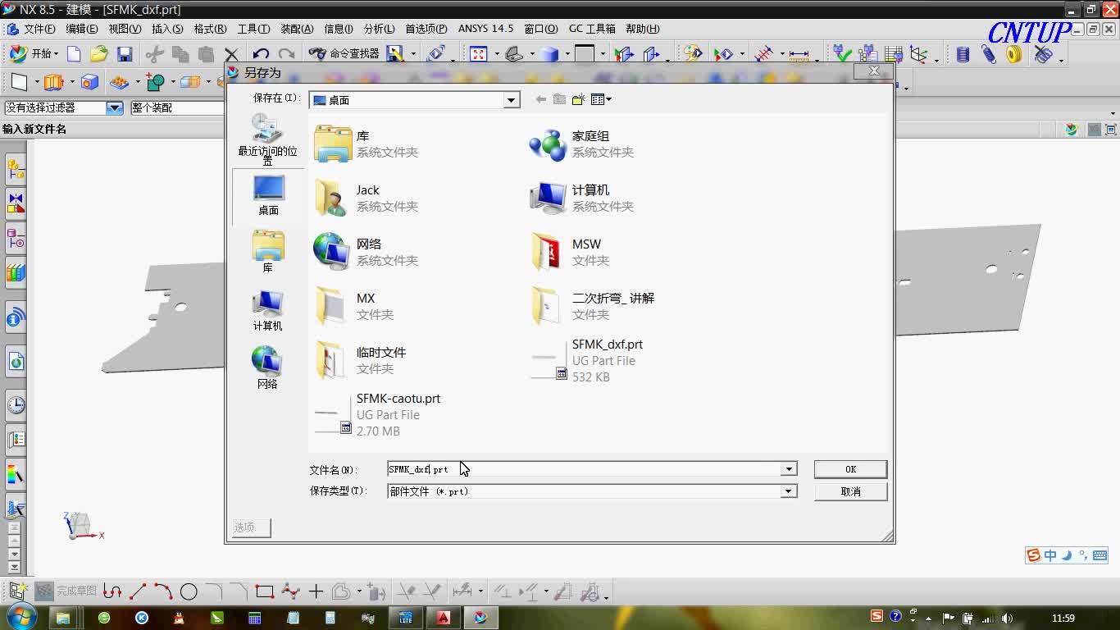1120x630 pixels.
Task: Select the Circle sketch tool
Action: (x=189, y=591)
